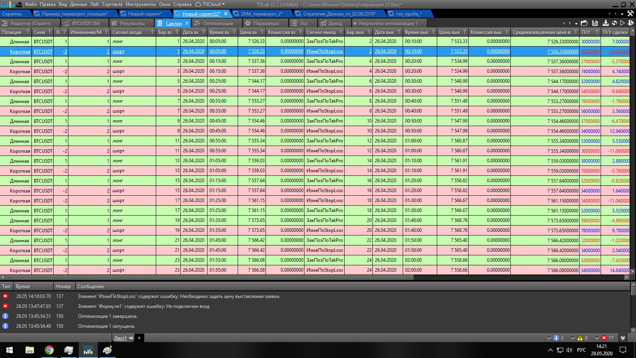
Task: Collapse the message log with double chevron
Action: pyautogui.click(x=623, y=338)
